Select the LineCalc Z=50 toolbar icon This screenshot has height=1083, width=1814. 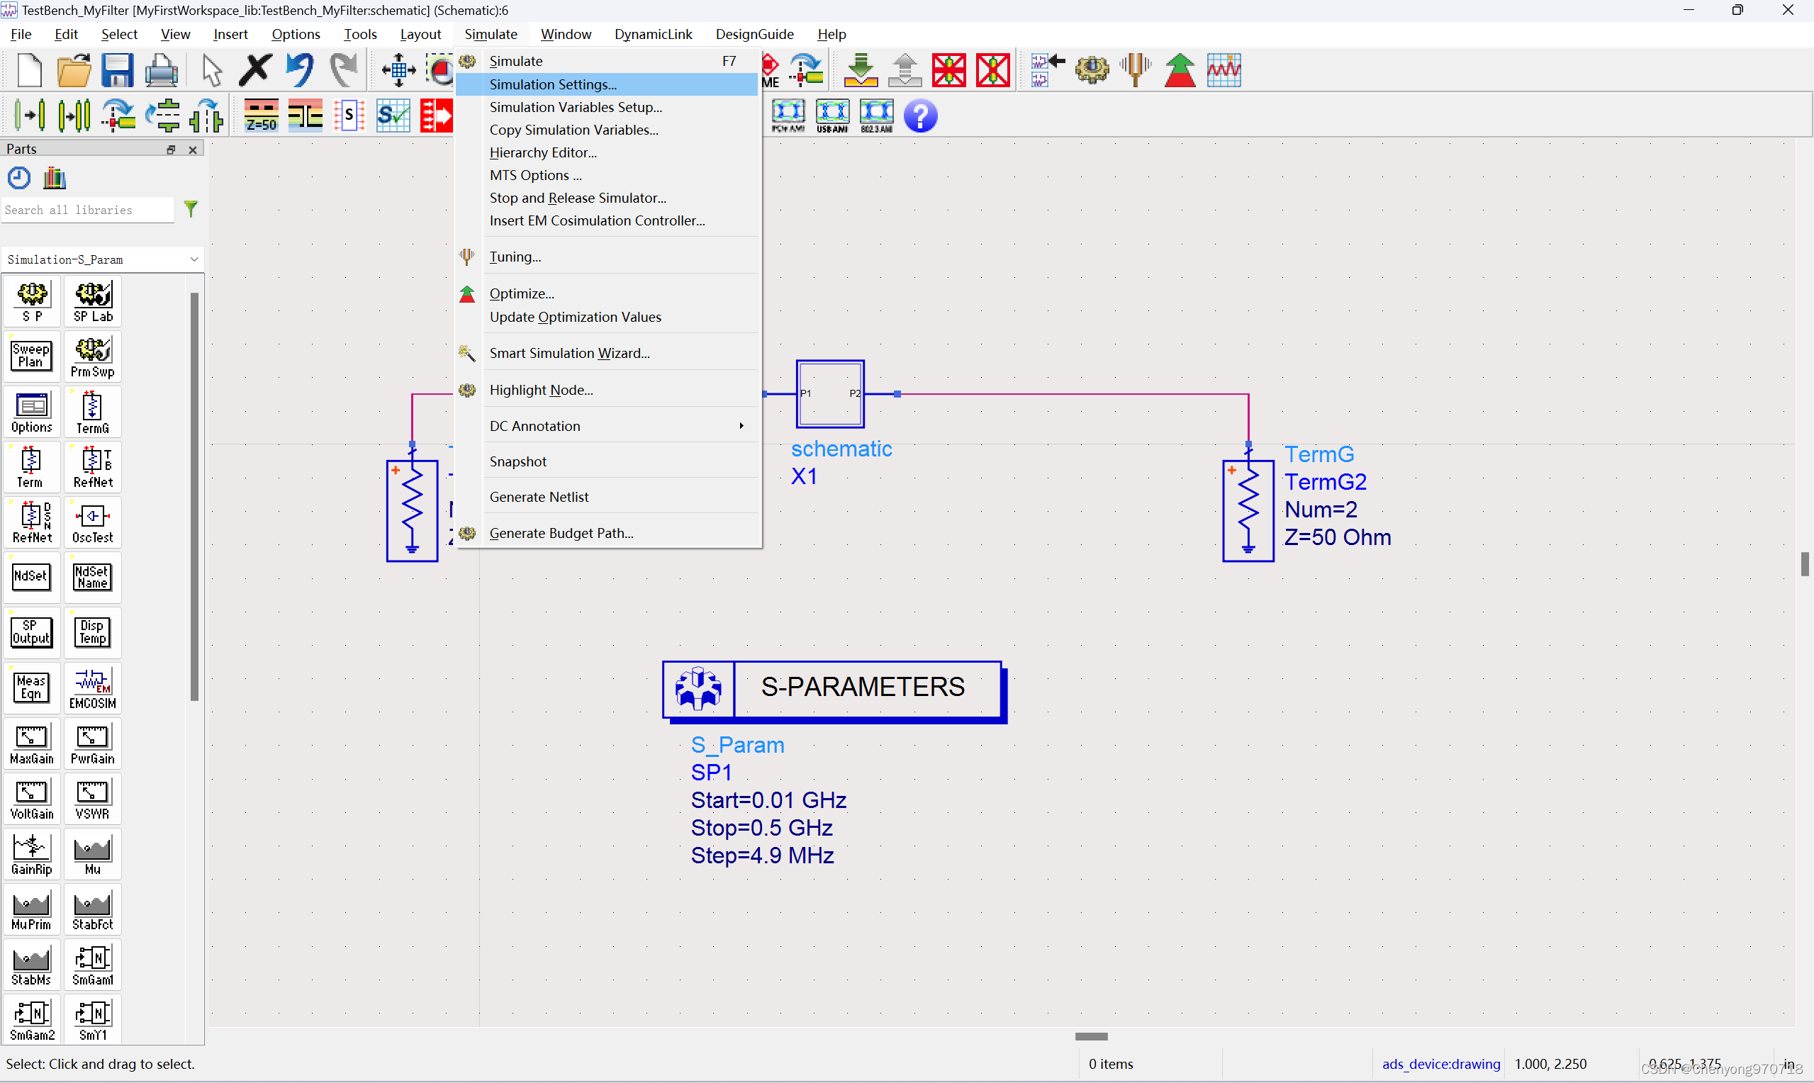(260, 116)
